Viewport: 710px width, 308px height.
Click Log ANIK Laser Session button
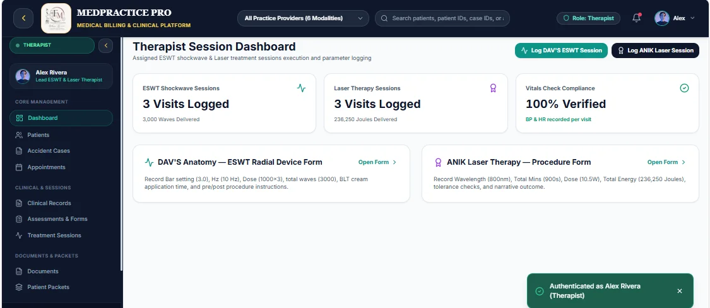click(655, 50)
